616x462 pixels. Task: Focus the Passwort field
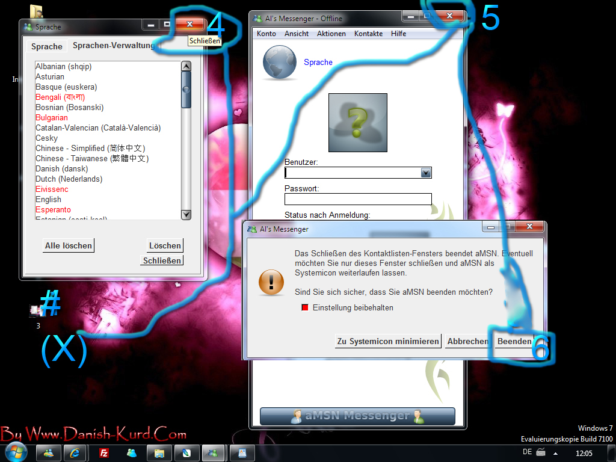tap(359, 199)
